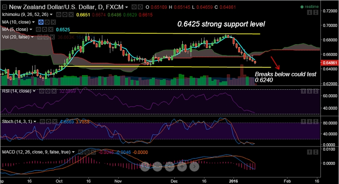Select the '0.6425 strong support level' annotation
The width and height of the screenshot is (339, 184).
point(221,24)
